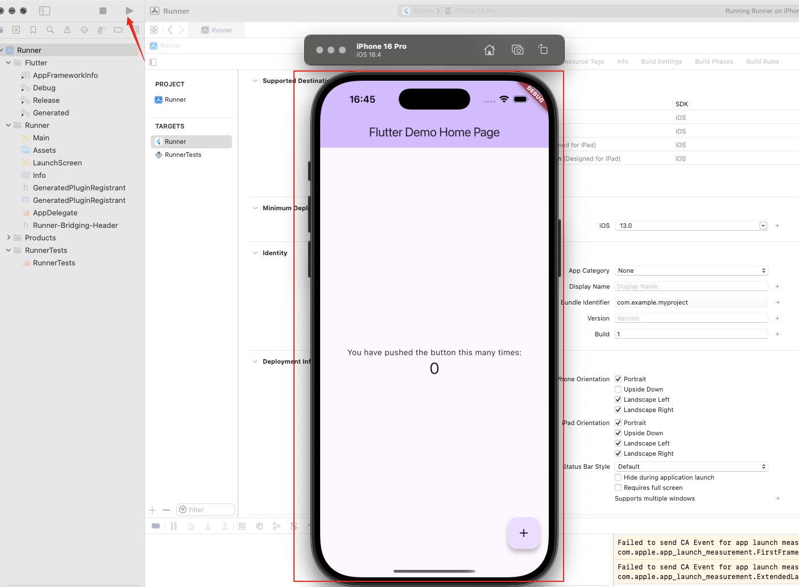Switch to the Build Settings tab
Image resolution: width=799 pixels, height=587 pixels.
pos(661,61)
